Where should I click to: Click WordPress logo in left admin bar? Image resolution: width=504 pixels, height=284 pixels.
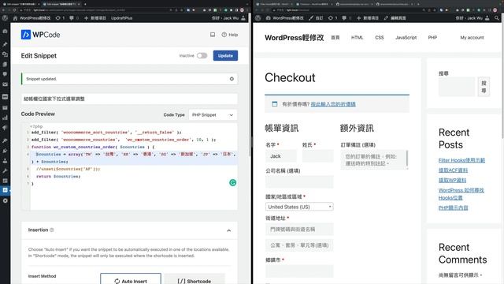point(5,18)
